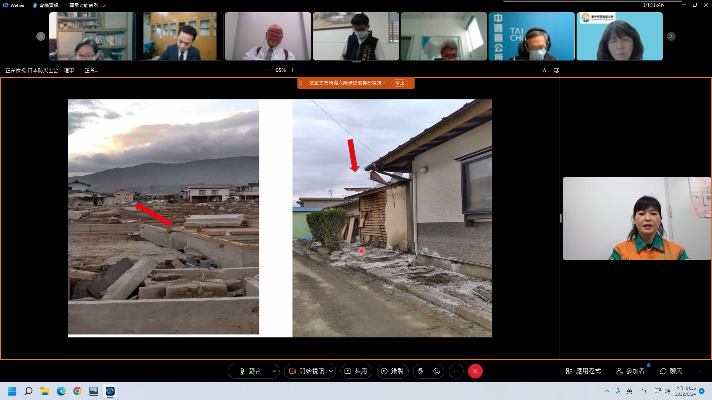Click 停止 to stop syncing stage
Viewport: 712px width, 400px height.
click(400, 83)
